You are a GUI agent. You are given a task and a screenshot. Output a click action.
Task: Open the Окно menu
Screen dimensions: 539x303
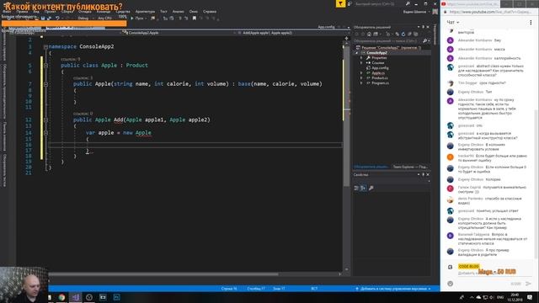point(194,11)
